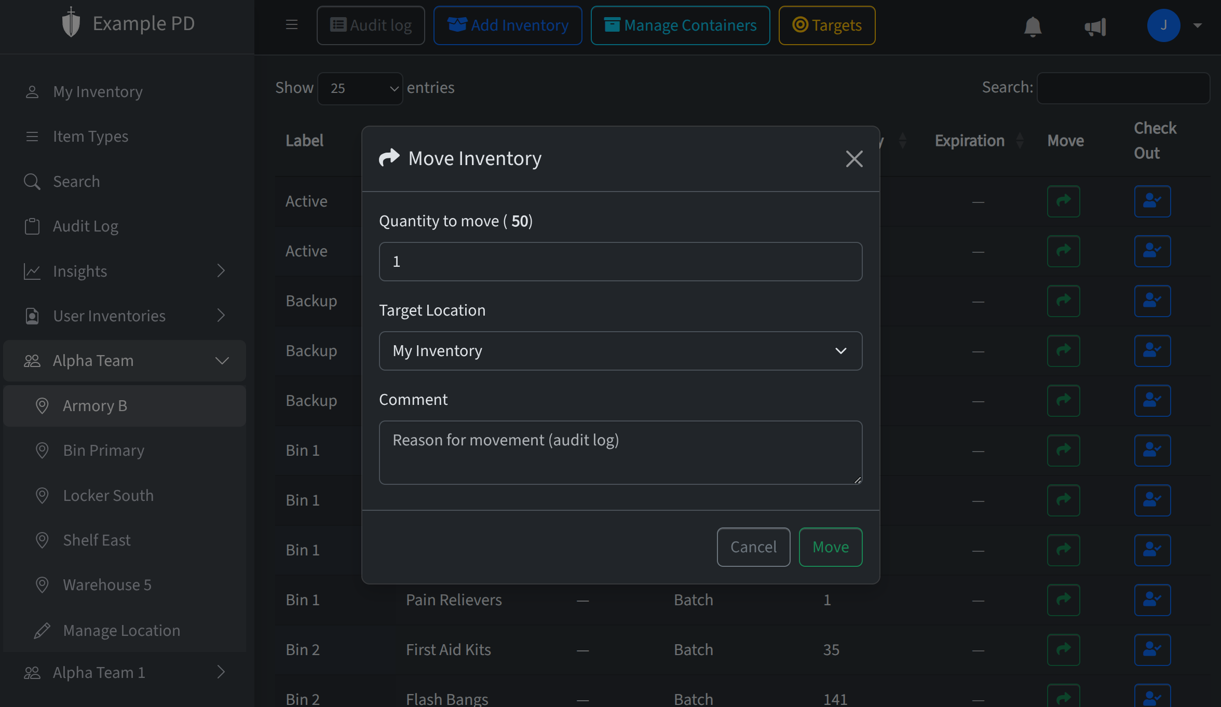Click the Manage Location pencil icon
The width and height of the screenshot is (1221, 707).
[43, 630]
